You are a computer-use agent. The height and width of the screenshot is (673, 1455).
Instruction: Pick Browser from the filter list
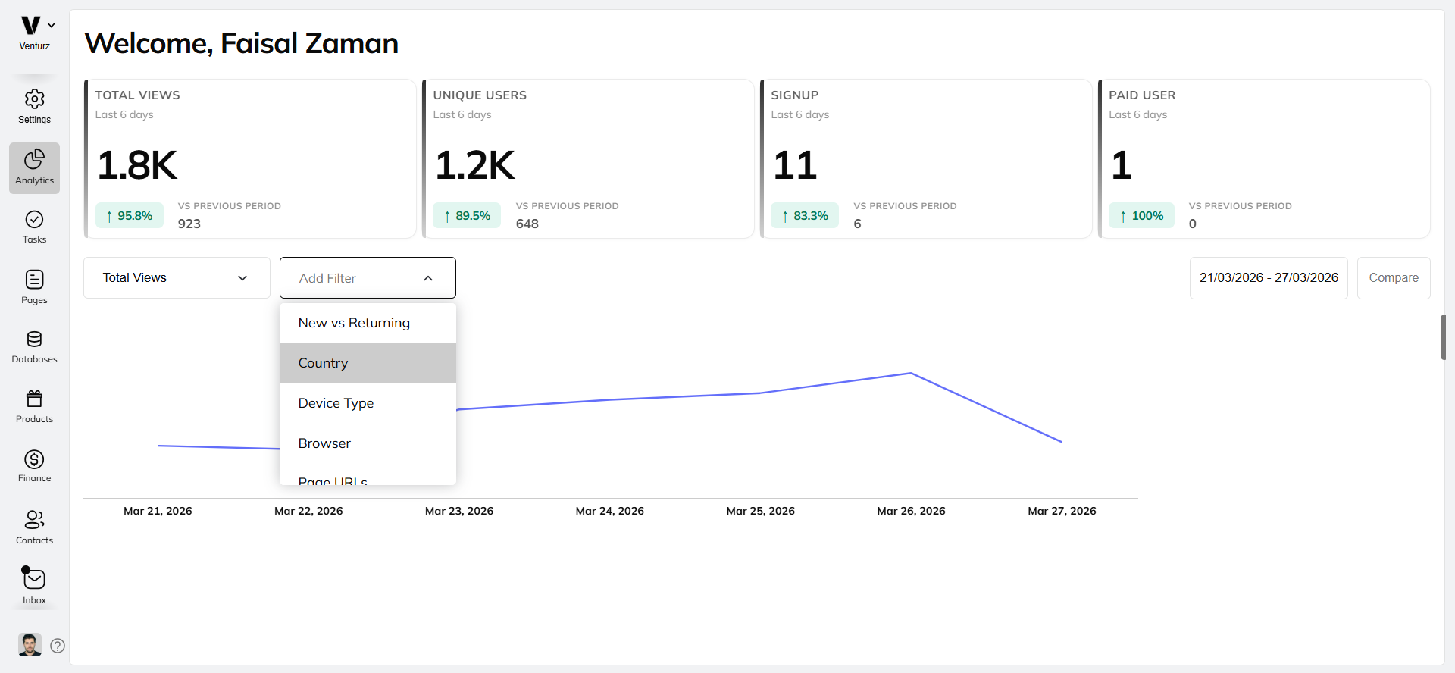pos(324,443)
